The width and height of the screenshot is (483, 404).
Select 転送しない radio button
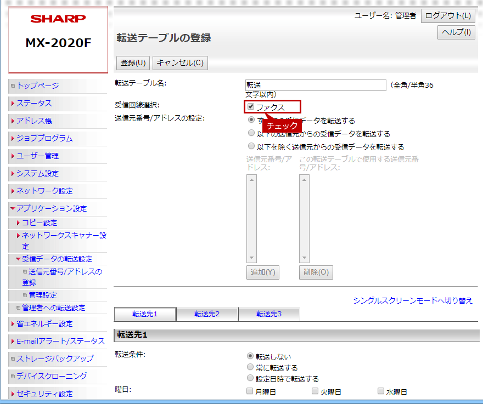[250, 356]
